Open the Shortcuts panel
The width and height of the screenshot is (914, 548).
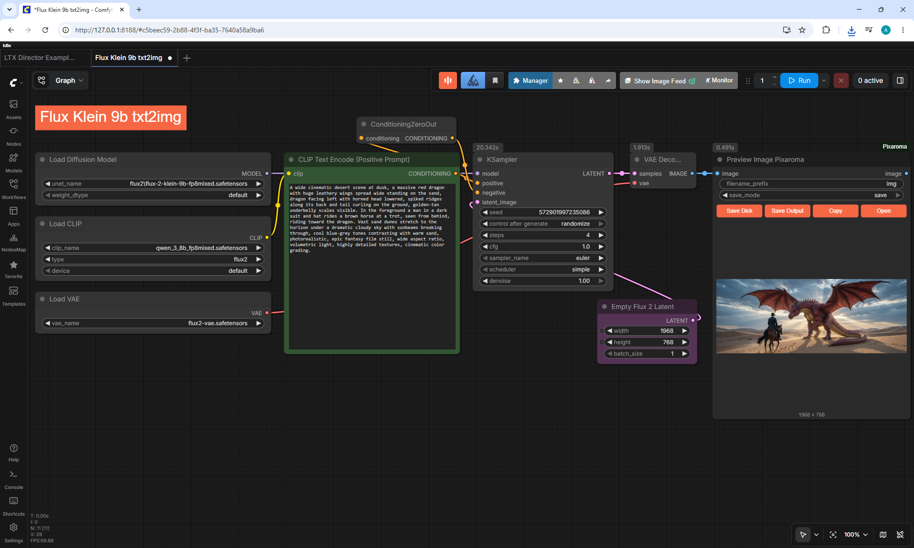click(x=13, y=506)
